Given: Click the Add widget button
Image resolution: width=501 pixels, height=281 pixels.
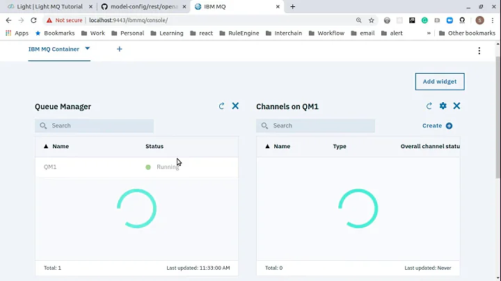Looking at the screenshot, I should [x=440, y=81].
